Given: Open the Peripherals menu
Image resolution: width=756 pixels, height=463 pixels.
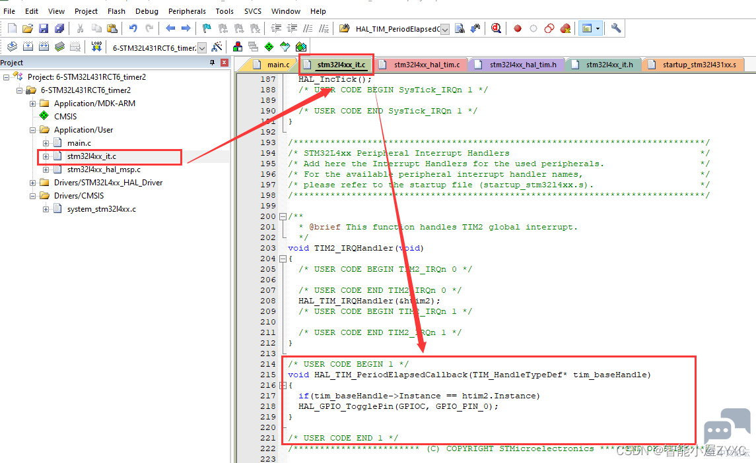Looking at the screenshot, I should 187,11.
